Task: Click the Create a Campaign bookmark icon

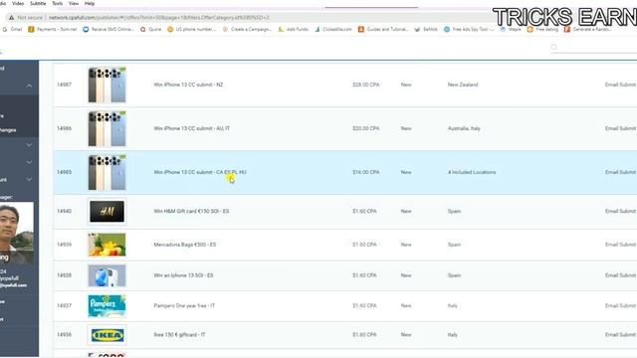Action: click(x=226, y=29)
